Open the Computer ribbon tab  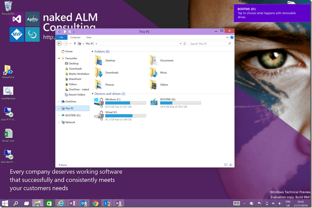pos(75,37)
